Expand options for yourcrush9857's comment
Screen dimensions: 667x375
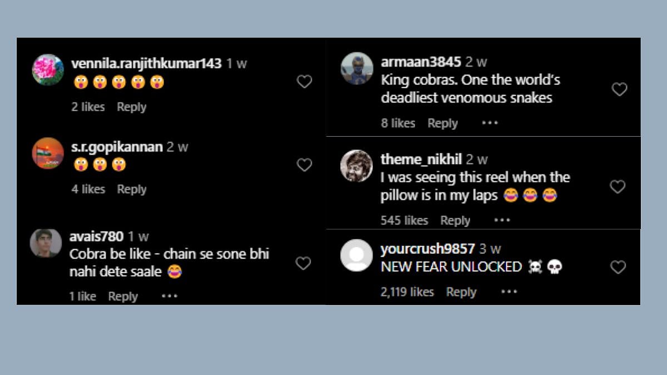(509, 292)
